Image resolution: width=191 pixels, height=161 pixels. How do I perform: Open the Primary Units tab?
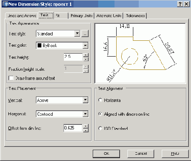pyautogui.click(x=81, y=16)
